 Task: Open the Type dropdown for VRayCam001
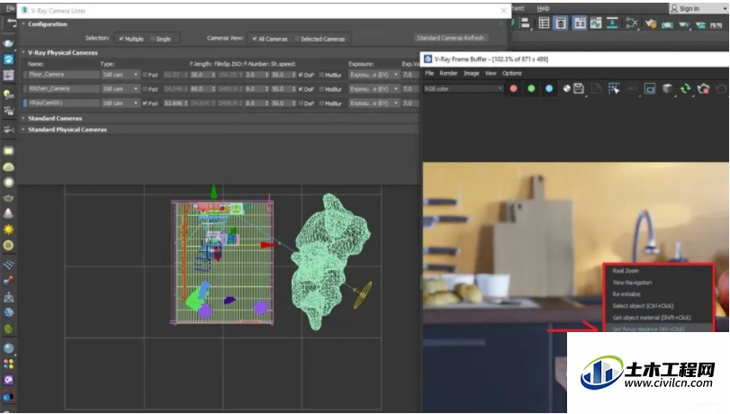(x=121, y=103)
